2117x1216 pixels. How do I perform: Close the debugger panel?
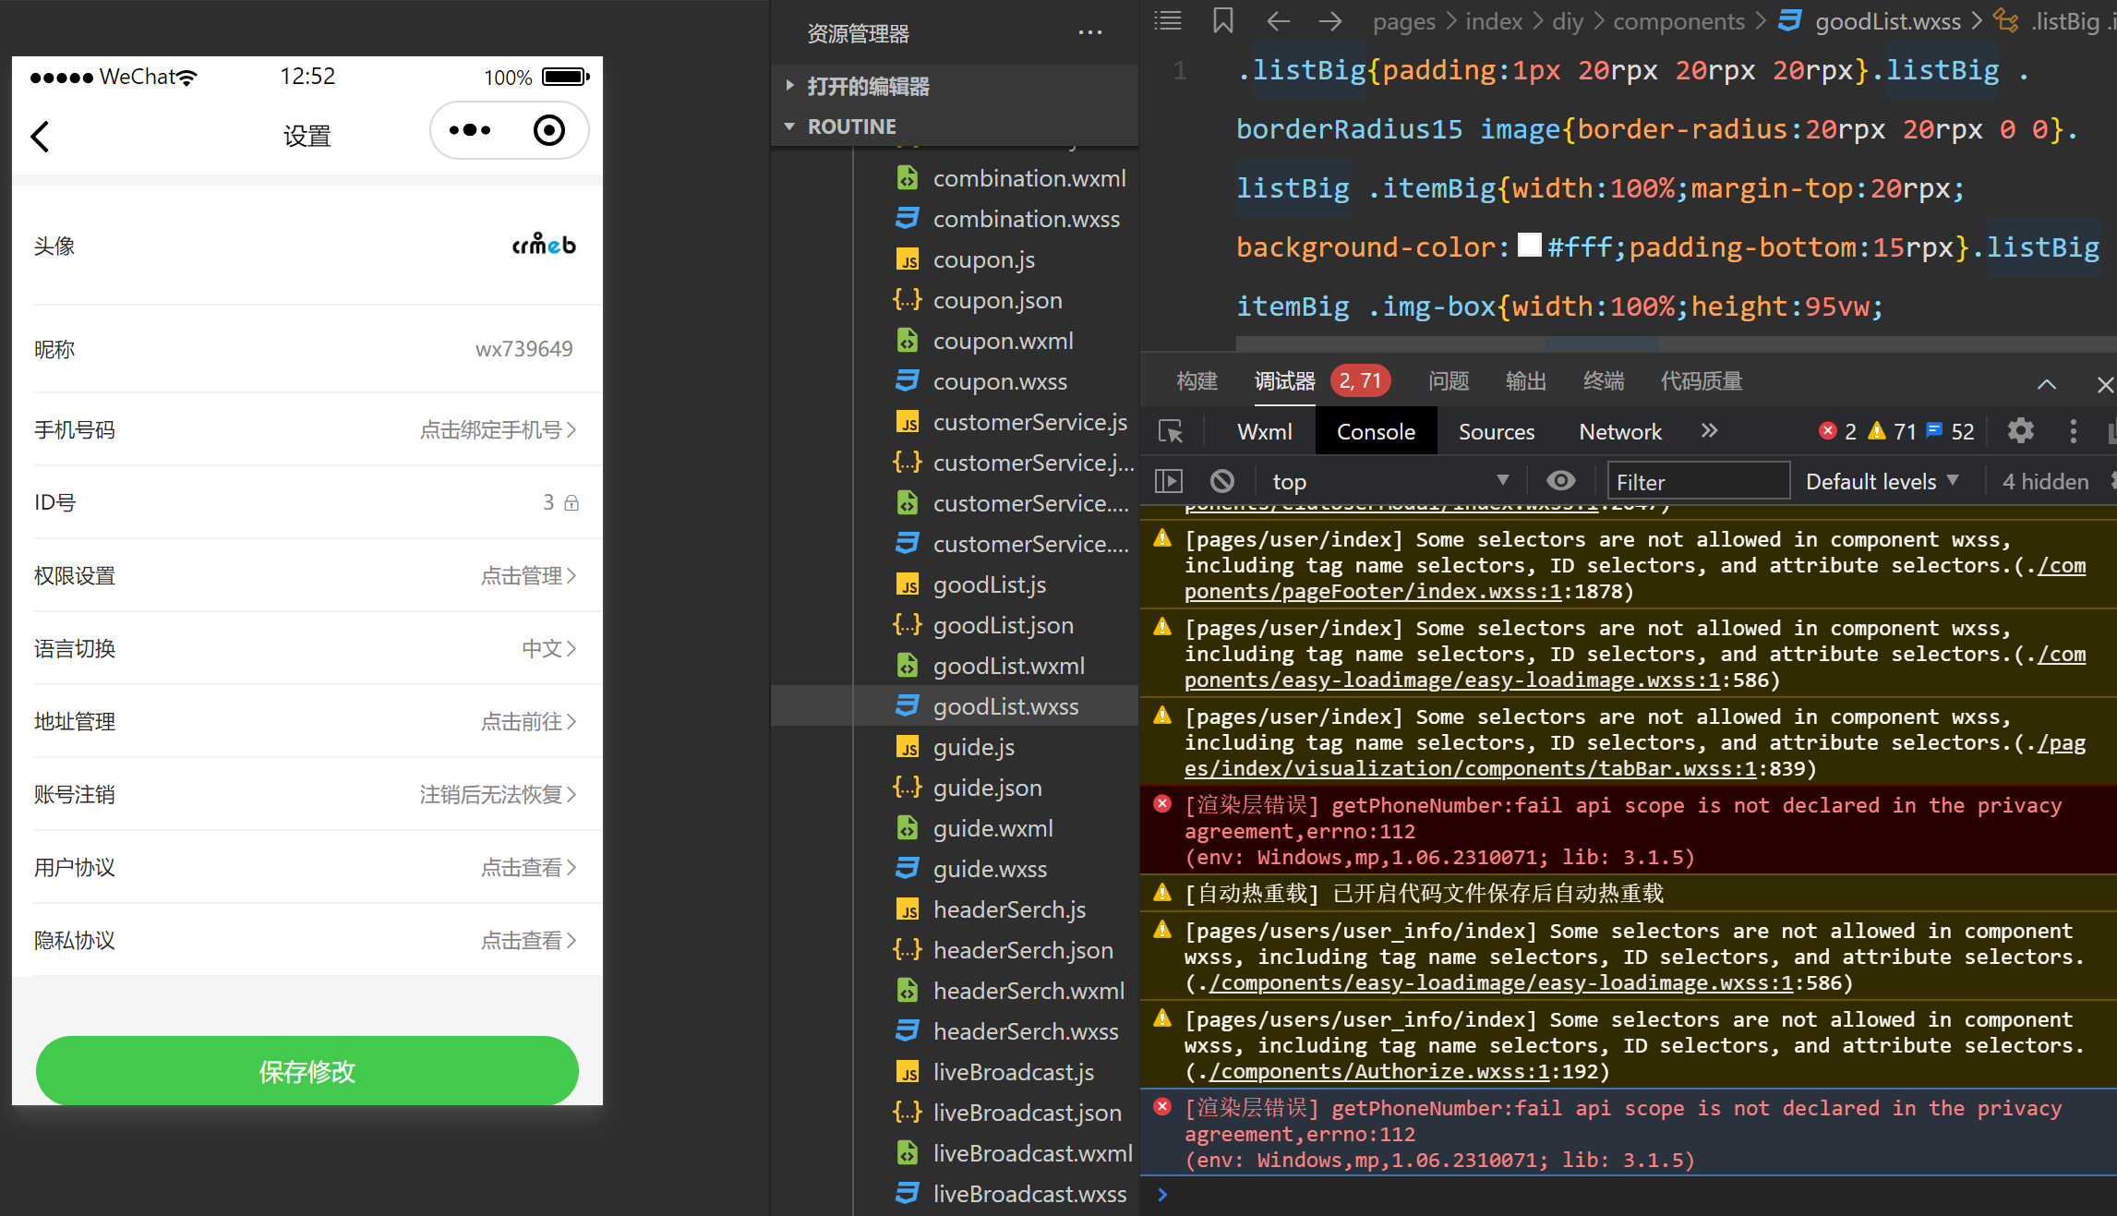click(x=2105, y=384)
